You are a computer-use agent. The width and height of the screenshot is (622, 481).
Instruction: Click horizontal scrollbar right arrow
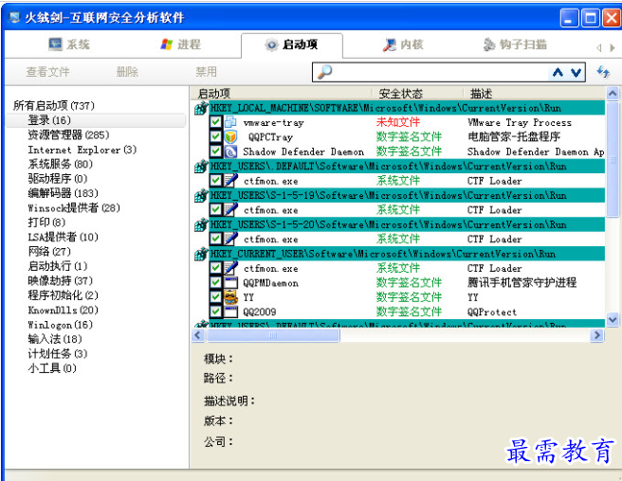coord(596,335)
